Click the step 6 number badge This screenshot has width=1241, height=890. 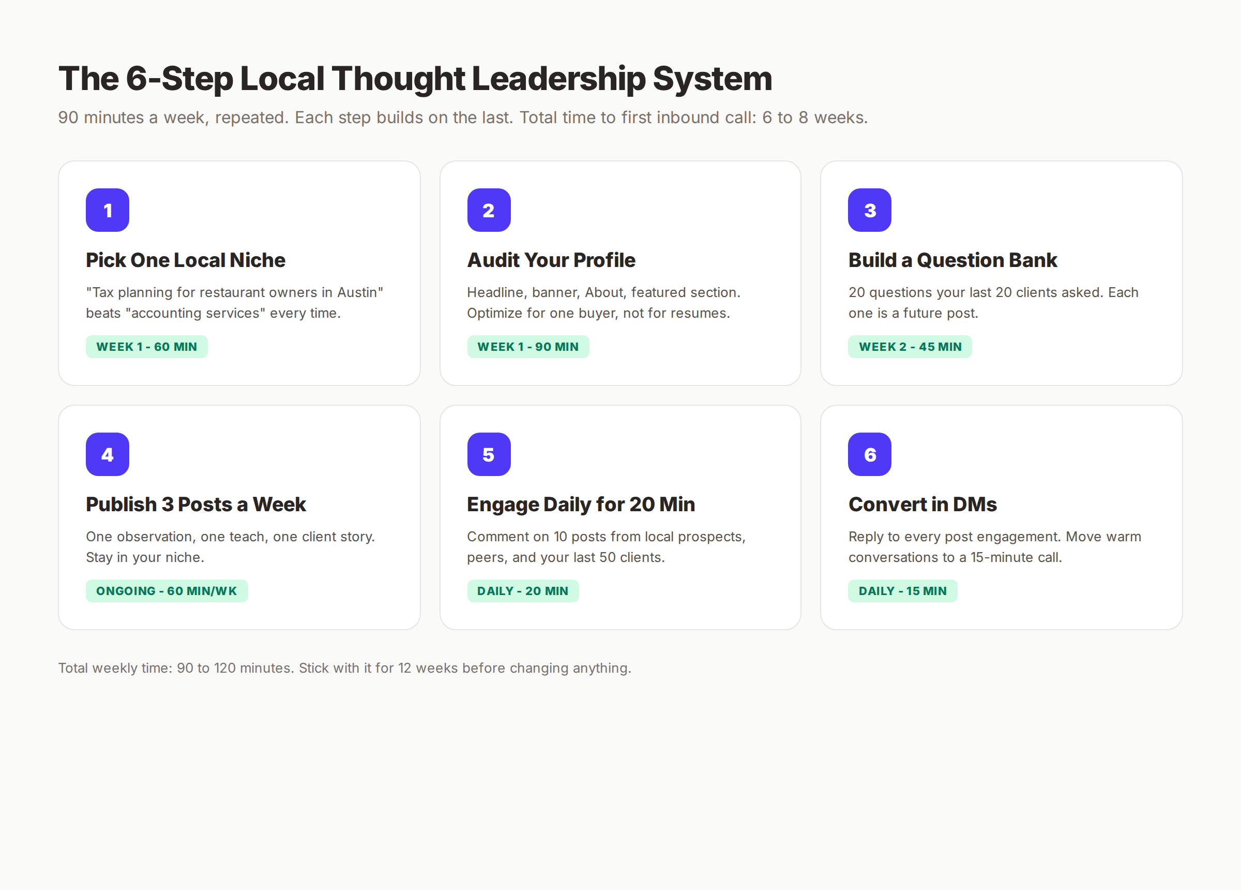869,455
